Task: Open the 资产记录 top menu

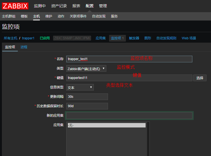Action: tap(59, 6)
